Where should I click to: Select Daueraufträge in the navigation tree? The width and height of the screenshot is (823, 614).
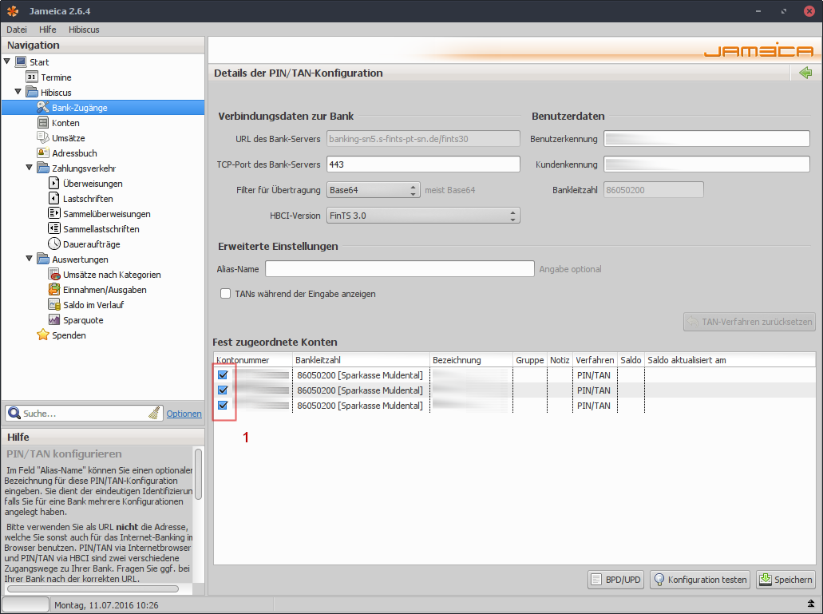point(91,244)
